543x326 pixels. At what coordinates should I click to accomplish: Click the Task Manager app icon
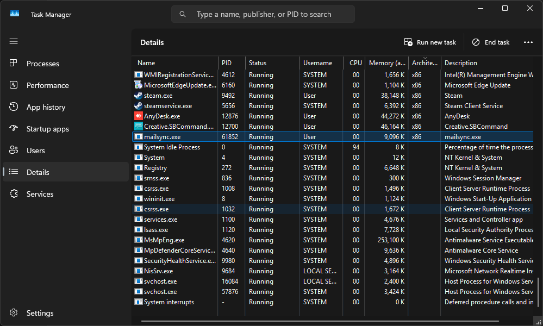coord(15,14)
